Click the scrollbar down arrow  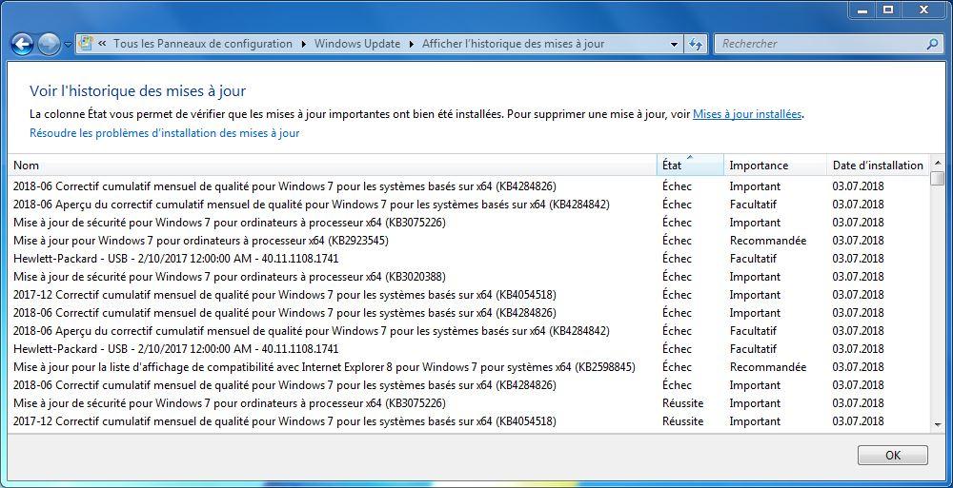[x=937, y=425]
